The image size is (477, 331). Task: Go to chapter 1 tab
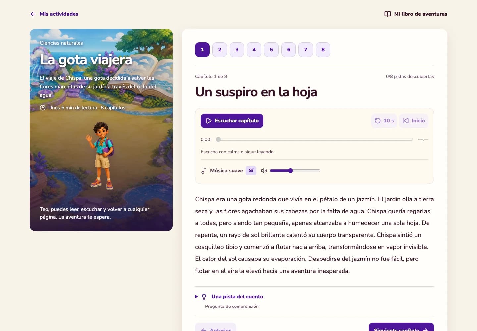(x=202, y=50)
